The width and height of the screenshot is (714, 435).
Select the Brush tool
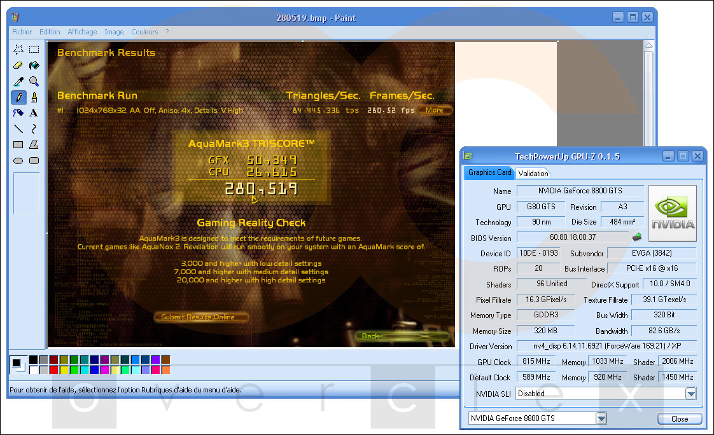pyautogui.click(x=34, y=97)
